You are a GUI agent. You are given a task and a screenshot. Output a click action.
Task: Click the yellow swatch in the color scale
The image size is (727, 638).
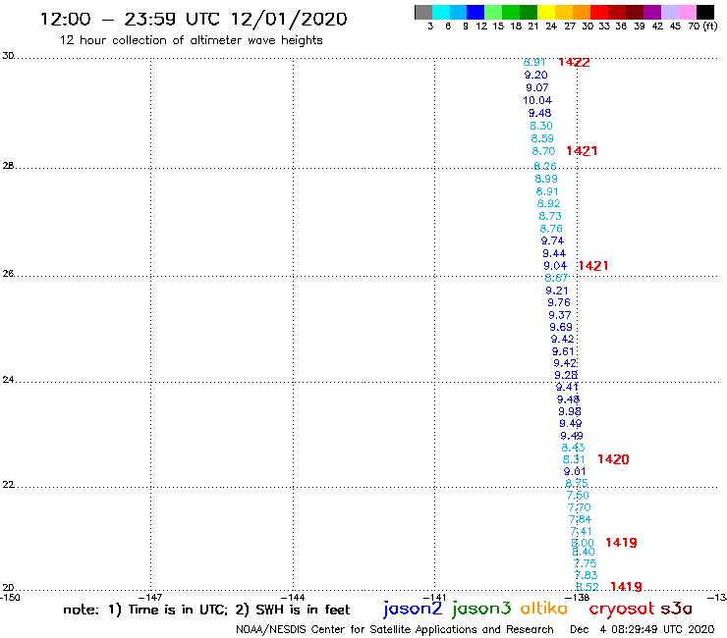pyautogui.click(x=546, y=12)
